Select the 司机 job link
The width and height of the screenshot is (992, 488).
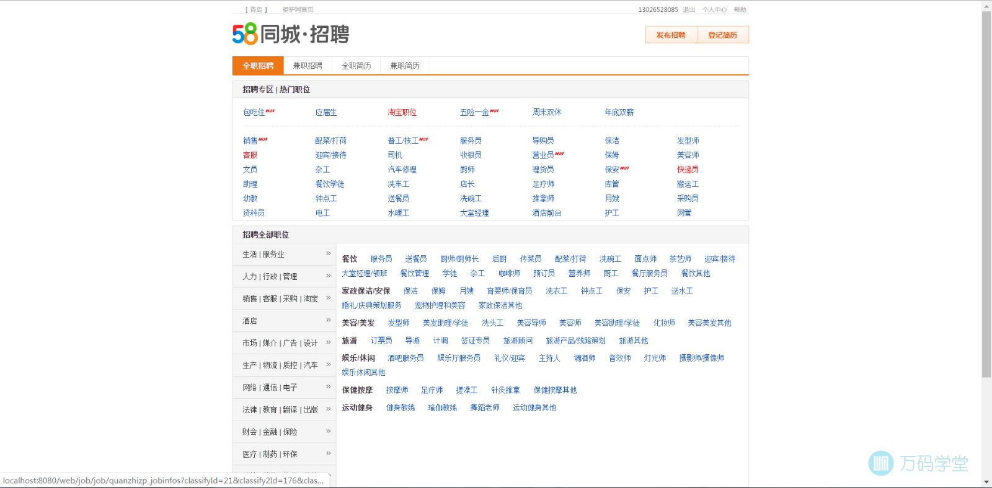[x=395, y=155]
